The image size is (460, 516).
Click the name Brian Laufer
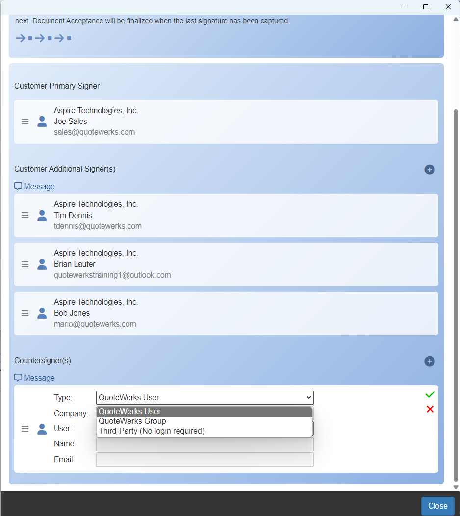pos(75,264)
